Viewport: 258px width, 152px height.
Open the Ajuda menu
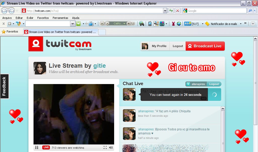76,18
